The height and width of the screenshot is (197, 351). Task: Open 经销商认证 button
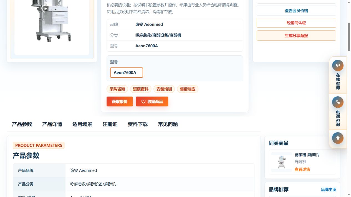[296, 23]
